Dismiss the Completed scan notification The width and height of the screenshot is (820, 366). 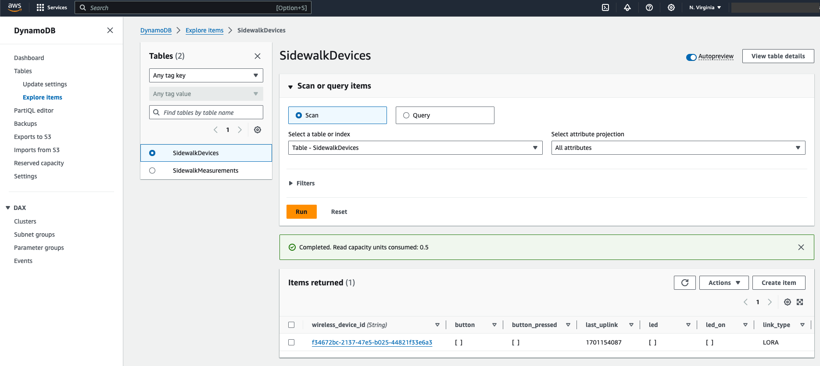801,247
